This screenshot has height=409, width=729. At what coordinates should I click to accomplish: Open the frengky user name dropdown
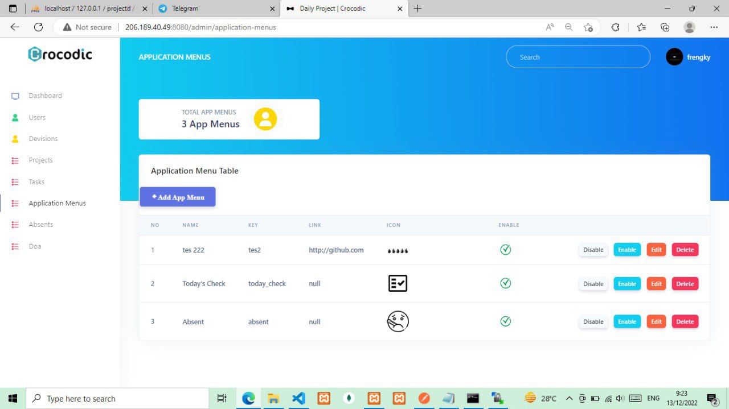[698, 57]
